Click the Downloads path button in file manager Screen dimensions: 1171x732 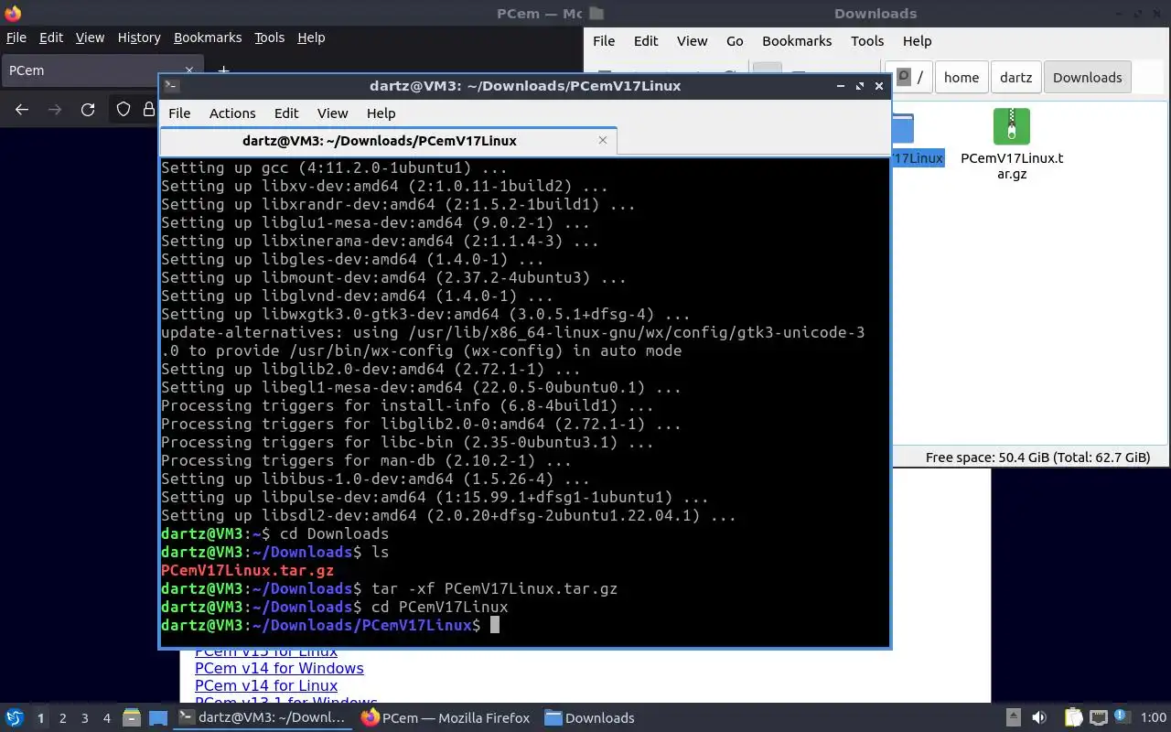tap(1087, 77)
